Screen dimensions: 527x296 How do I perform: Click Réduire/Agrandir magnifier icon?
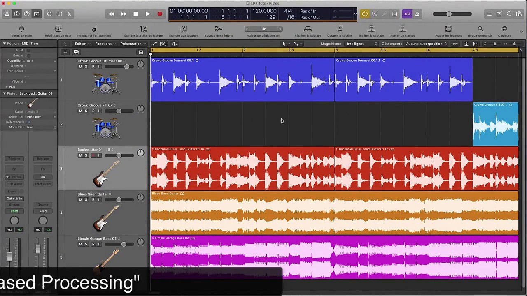[480, 29]
